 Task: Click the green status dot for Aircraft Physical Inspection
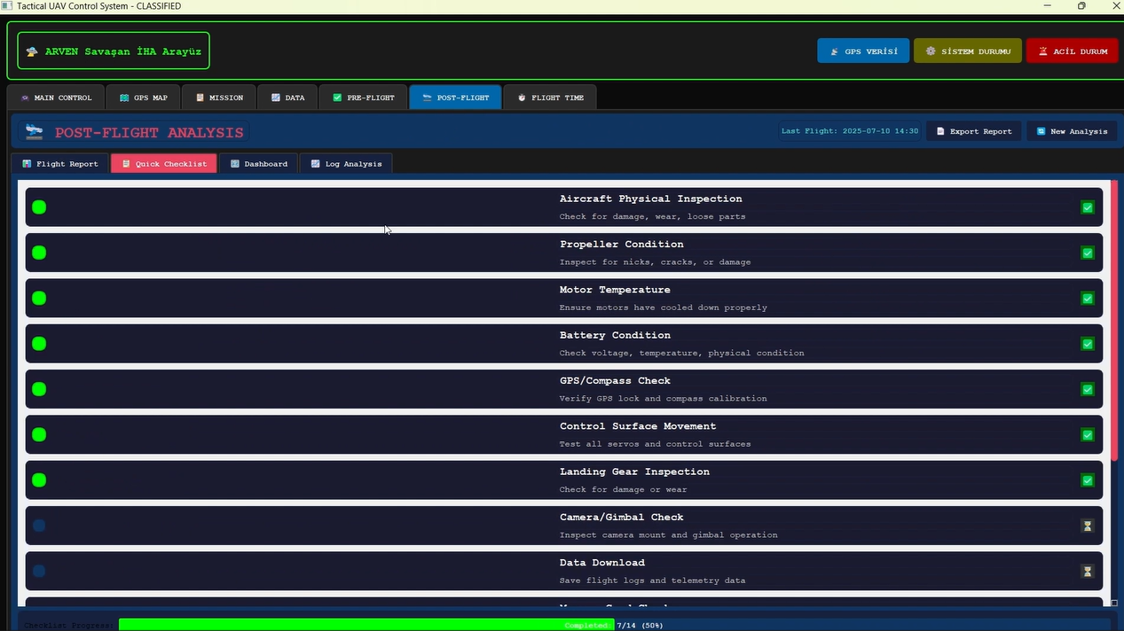[x=39, y=207]
